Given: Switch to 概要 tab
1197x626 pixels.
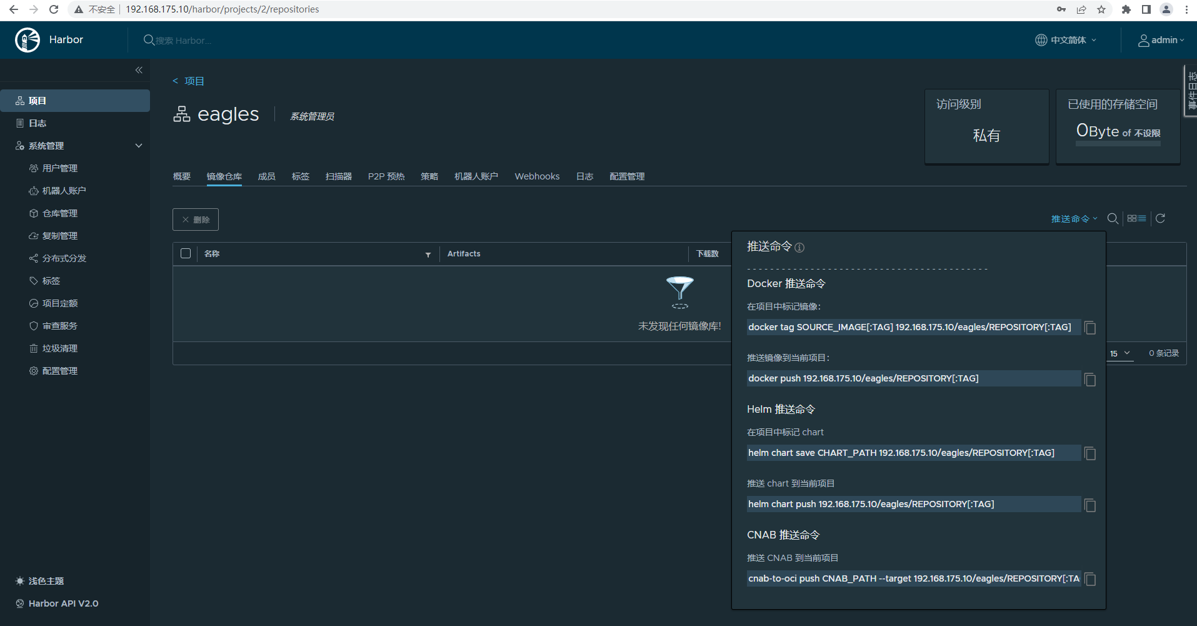Looking at the screenshot, I should (x=182, y=176).
